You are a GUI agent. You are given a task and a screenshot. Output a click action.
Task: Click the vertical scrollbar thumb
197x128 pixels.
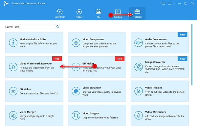tap(192, 54)
